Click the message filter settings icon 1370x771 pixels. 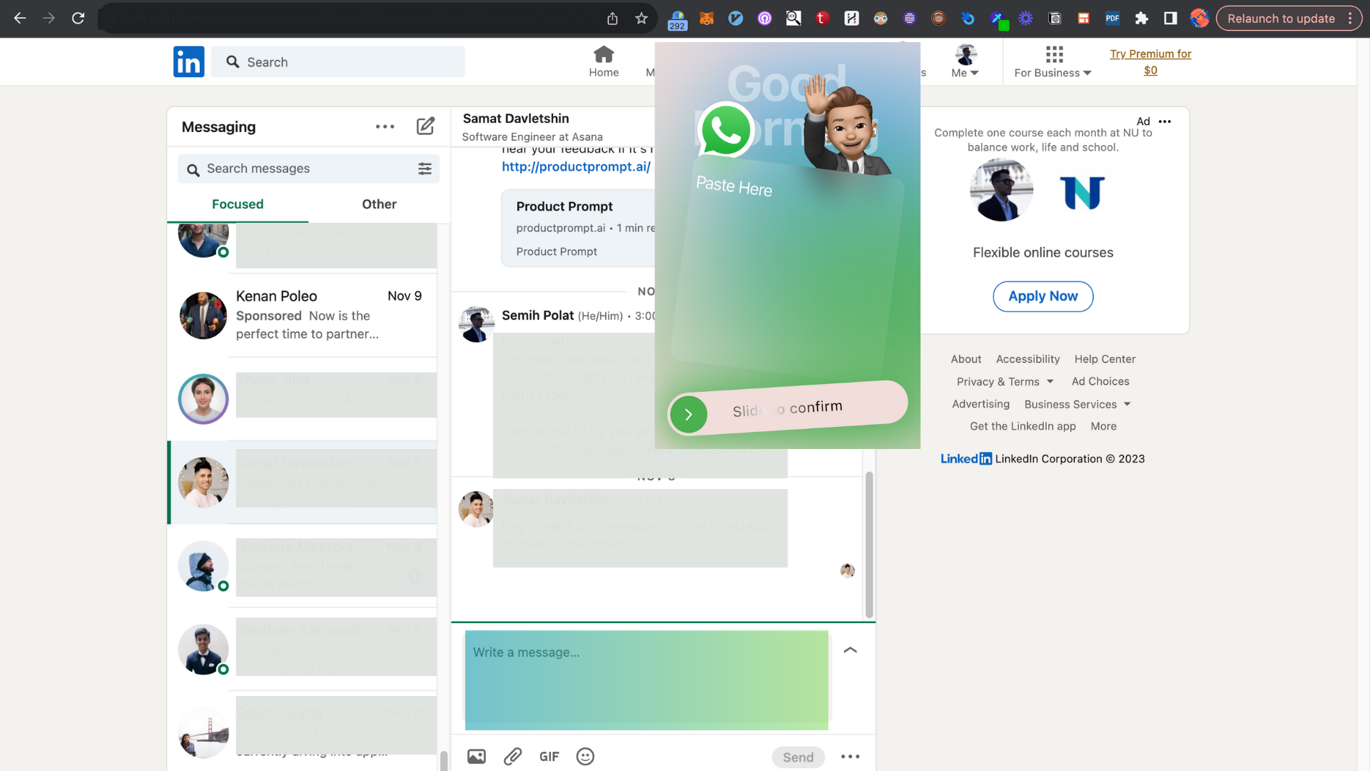425,168
